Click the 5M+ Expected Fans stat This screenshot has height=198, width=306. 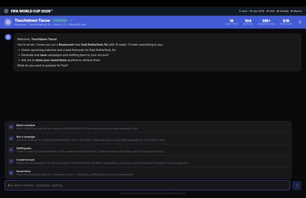267,22
